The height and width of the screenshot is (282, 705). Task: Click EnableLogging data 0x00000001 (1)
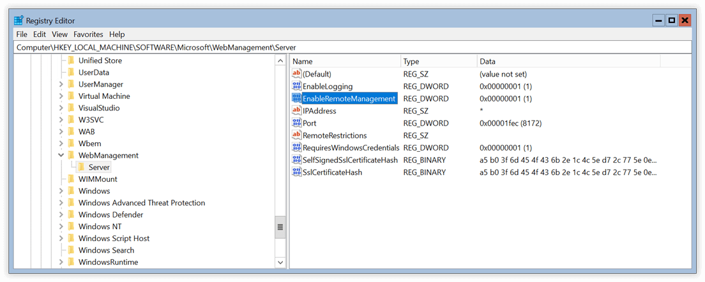coord(506,86)
